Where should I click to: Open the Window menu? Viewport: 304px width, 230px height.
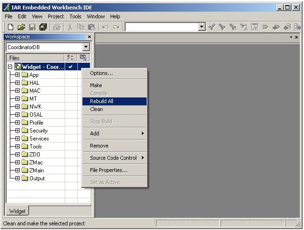96,16
